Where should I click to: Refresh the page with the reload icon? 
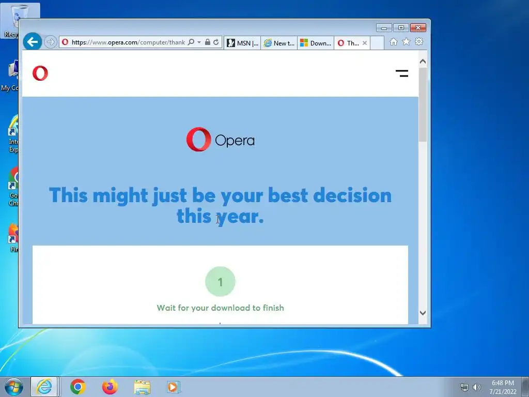coord(216,42)
